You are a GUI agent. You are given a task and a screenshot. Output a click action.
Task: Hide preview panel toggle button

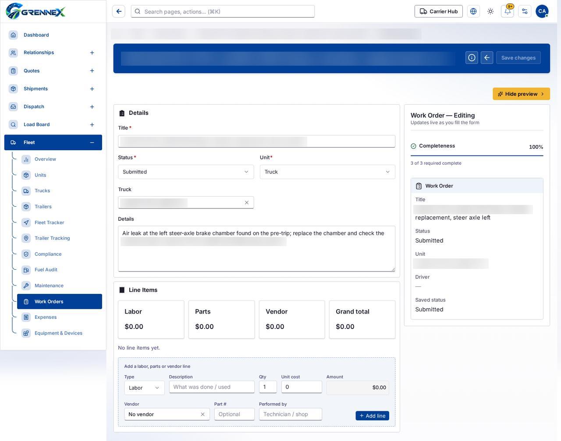521,94
